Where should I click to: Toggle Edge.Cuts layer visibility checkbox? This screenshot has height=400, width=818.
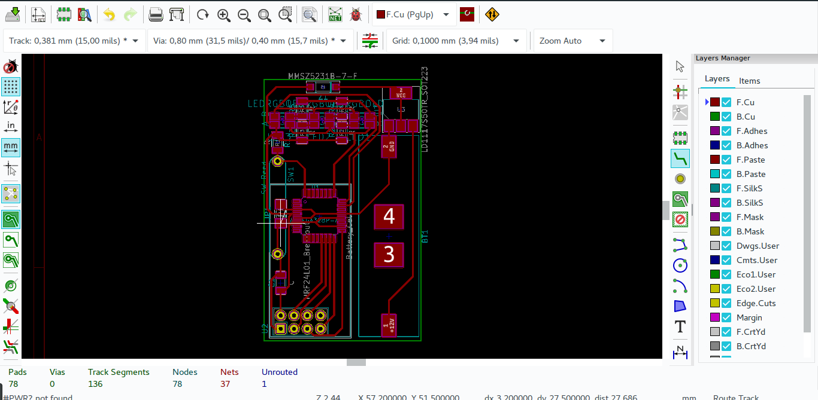pyautogui.click(x=726, y=303)
